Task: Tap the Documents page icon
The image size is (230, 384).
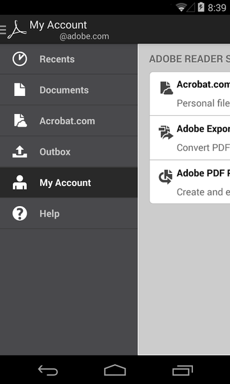Action: pyautogui.click(x=20, y=90)
